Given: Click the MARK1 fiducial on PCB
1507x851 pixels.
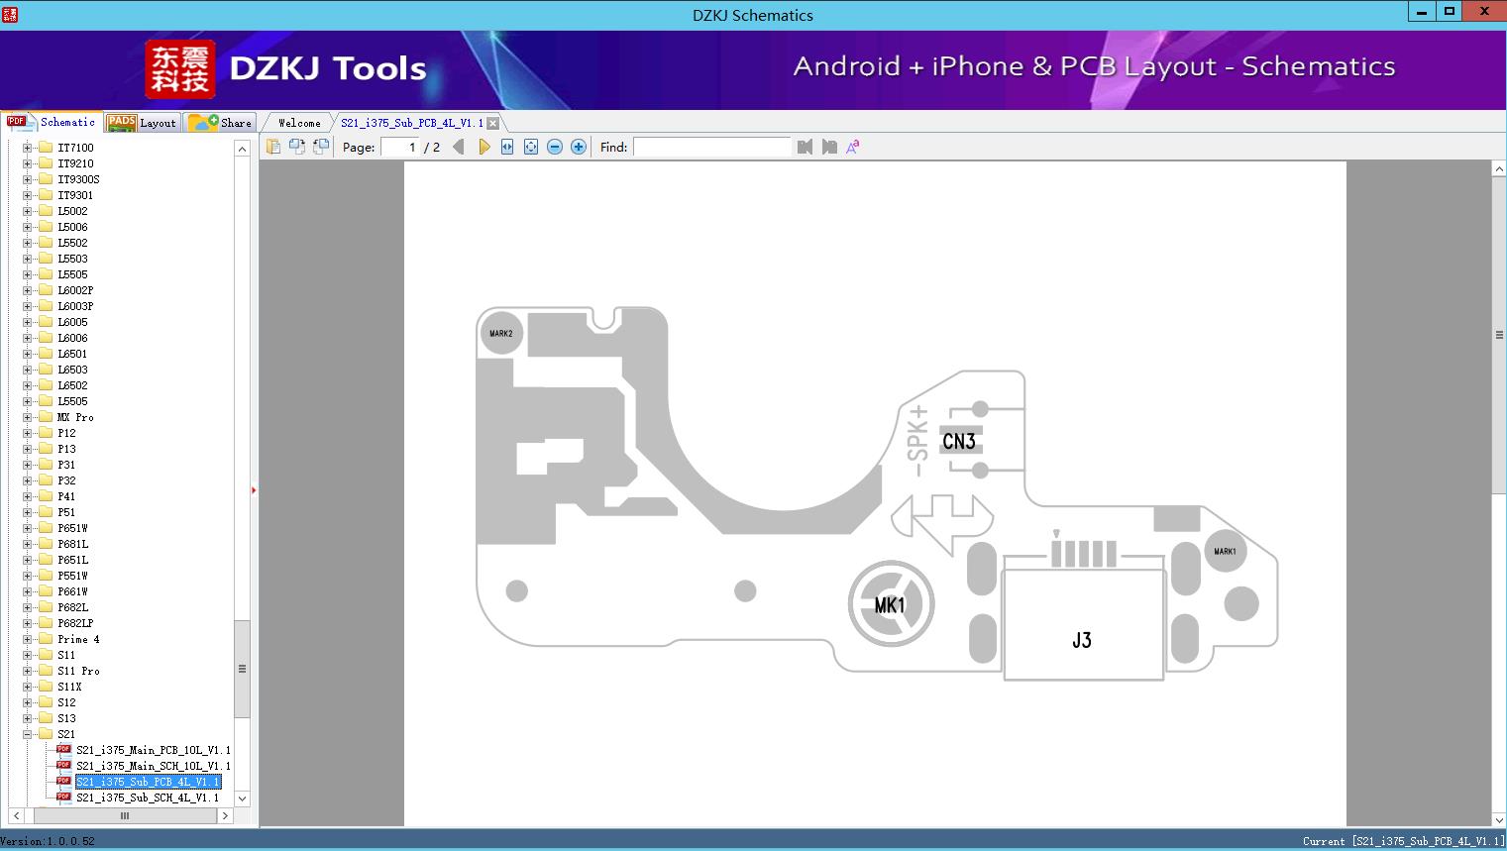Looking at the screenshot, I should coord(1225,552).
